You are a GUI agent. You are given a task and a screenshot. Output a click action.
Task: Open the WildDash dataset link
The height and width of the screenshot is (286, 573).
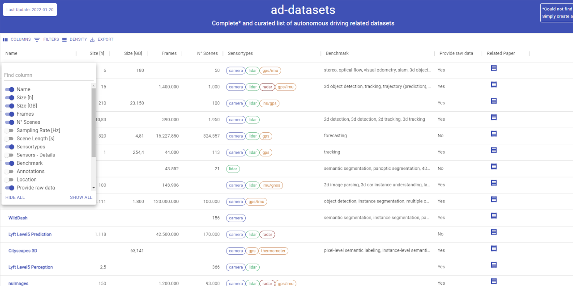click(x=18, y=218)
